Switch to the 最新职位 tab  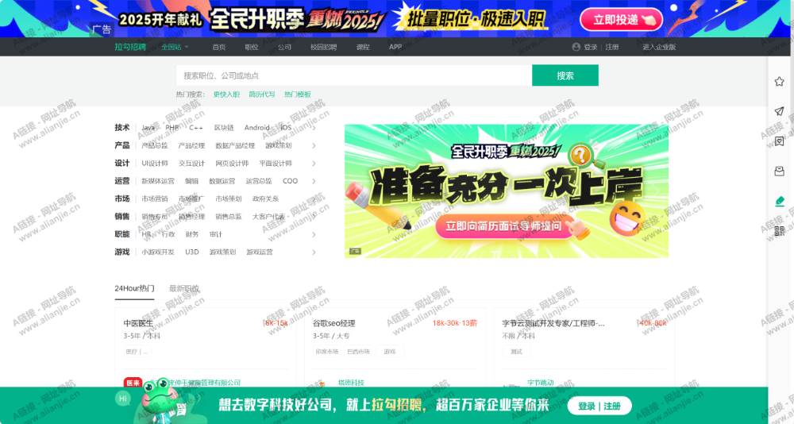point(184,288)
